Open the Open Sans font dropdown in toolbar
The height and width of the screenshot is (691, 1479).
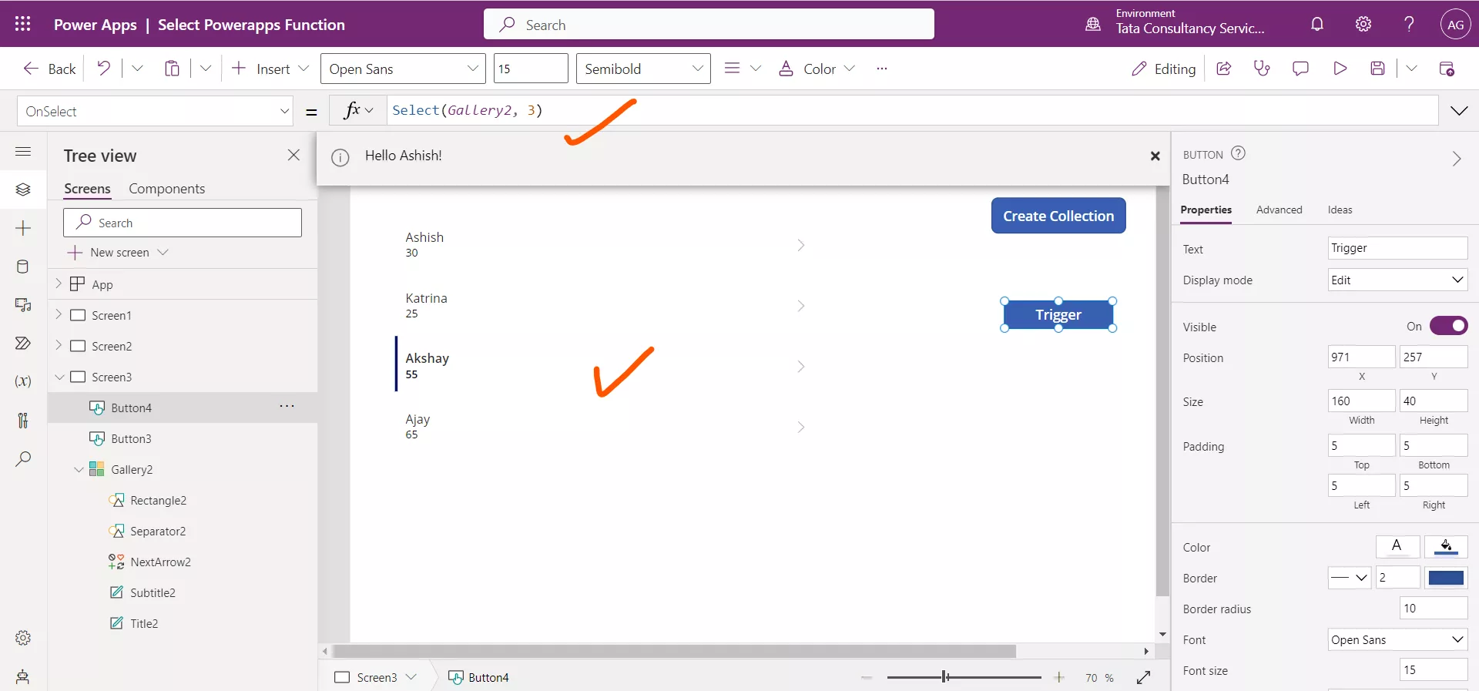tap(403, 69)
